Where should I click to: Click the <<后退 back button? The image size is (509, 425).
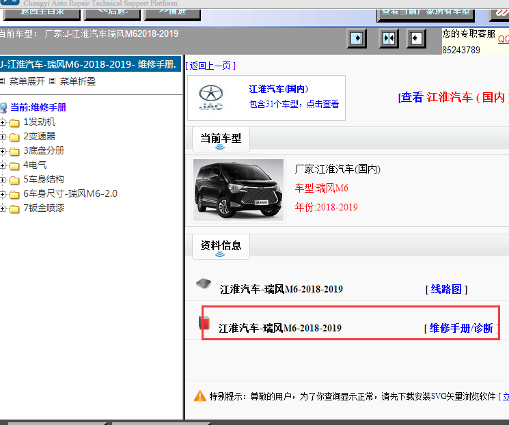112,14
